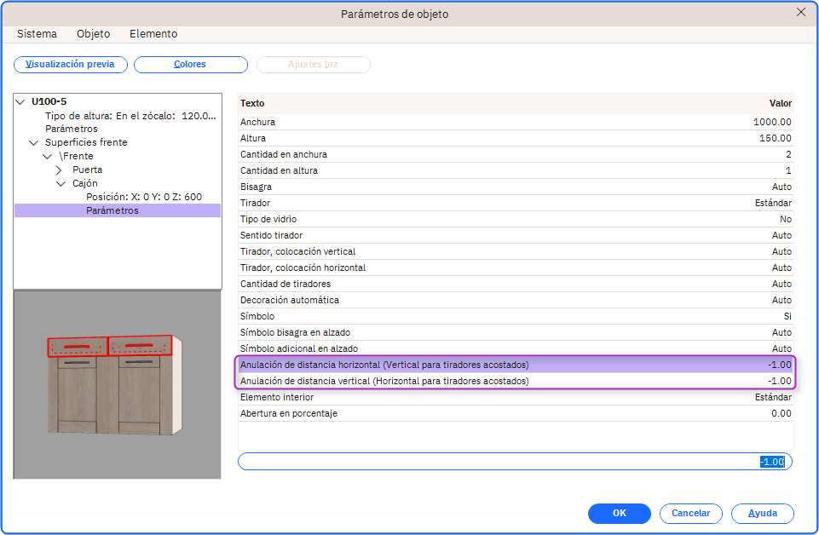Select the Cajón tree label

pos(85,183)
